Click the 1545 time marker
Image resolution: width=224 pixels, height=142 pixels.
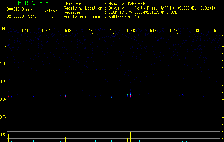pos(109,31)
